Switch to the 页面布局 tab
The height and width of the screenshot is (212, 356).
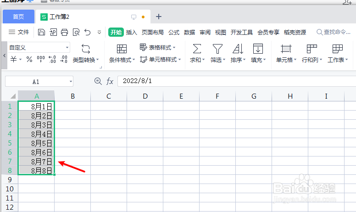click(x=153, y=32)
